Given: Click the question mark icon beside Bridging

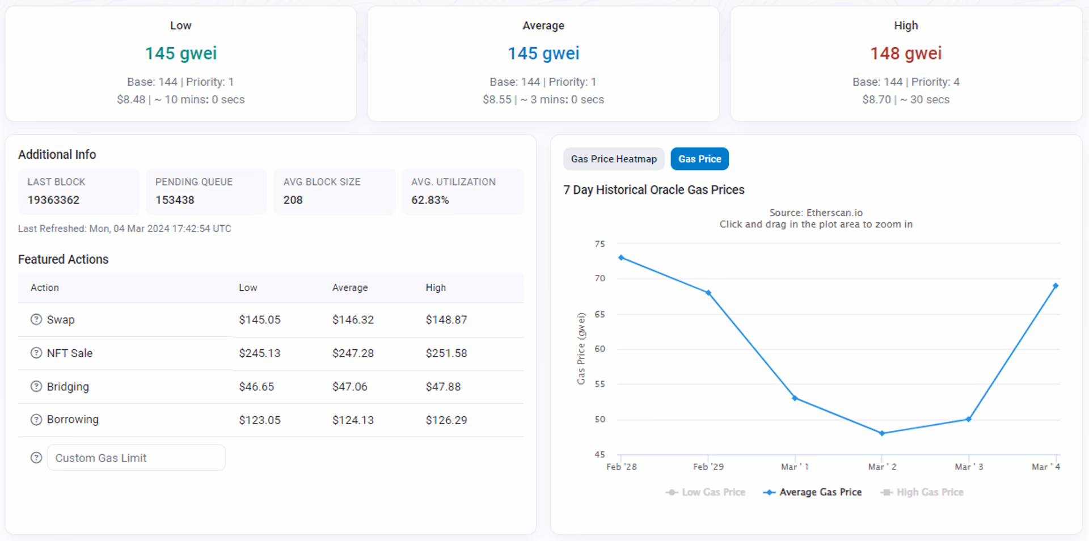Looking at the screenshot, I should click(x=36, y=386).
